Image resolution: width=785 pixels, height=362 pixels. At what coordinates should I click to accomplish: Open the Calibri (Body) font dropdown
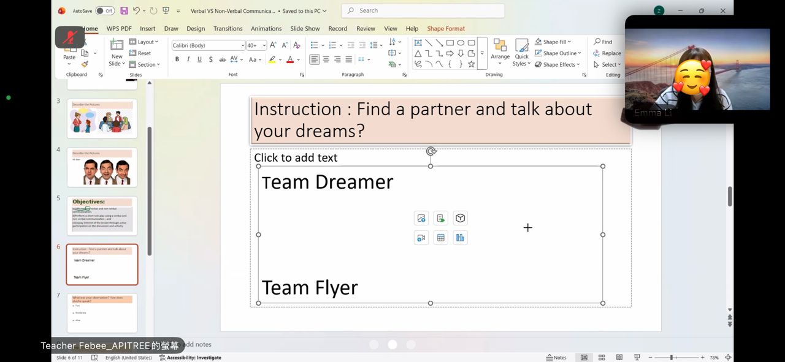click(208, 45)
